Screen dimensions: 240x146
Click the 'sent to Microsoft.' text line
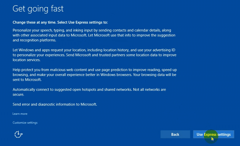(x=27, y=80)
